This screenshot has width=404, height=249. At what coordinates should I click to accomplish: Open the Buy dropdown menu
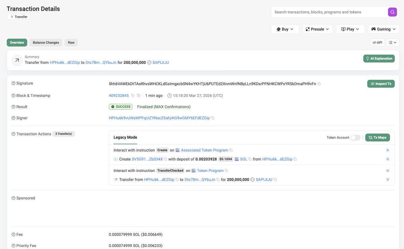tap(285, 29)
